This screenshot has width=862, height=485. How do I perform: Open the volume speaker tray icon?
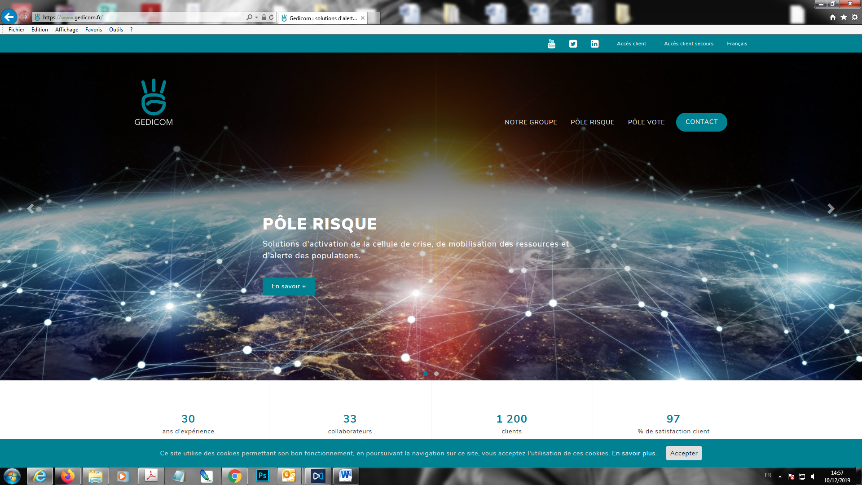813,476
